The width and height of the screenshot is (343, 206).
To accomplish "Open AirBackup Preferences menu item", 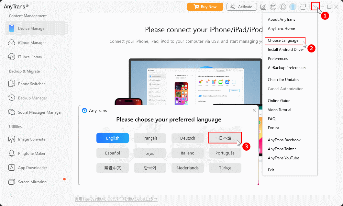I will click(x=287, y=68).
